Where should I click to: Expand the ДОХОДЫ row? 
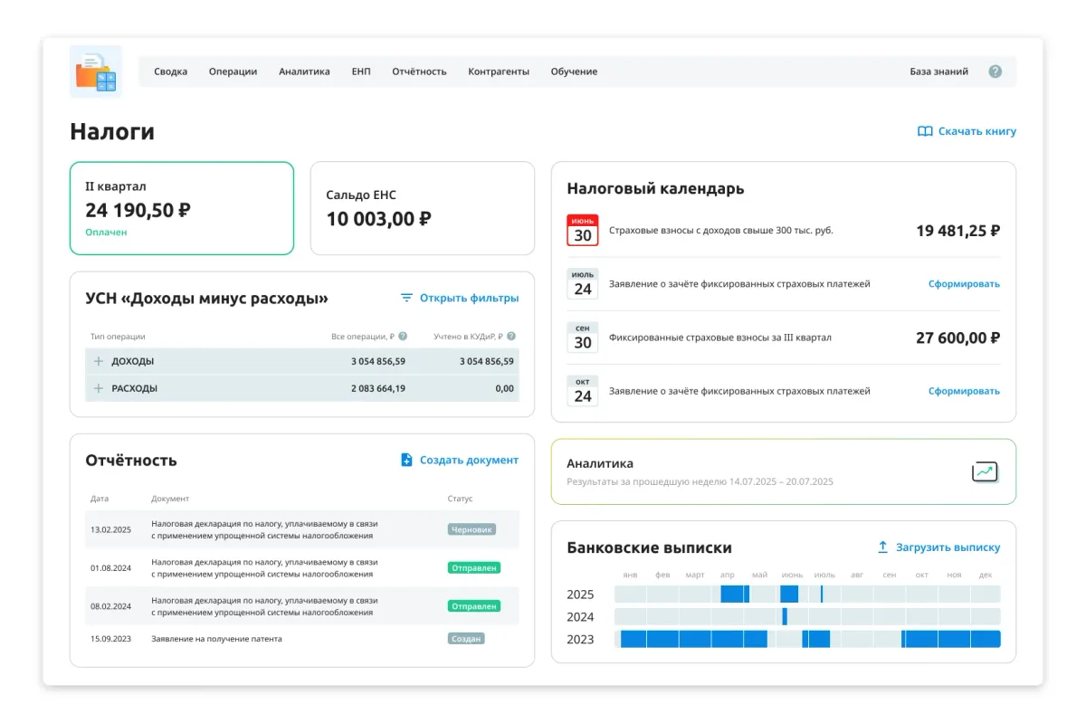[x=99, y=361]
